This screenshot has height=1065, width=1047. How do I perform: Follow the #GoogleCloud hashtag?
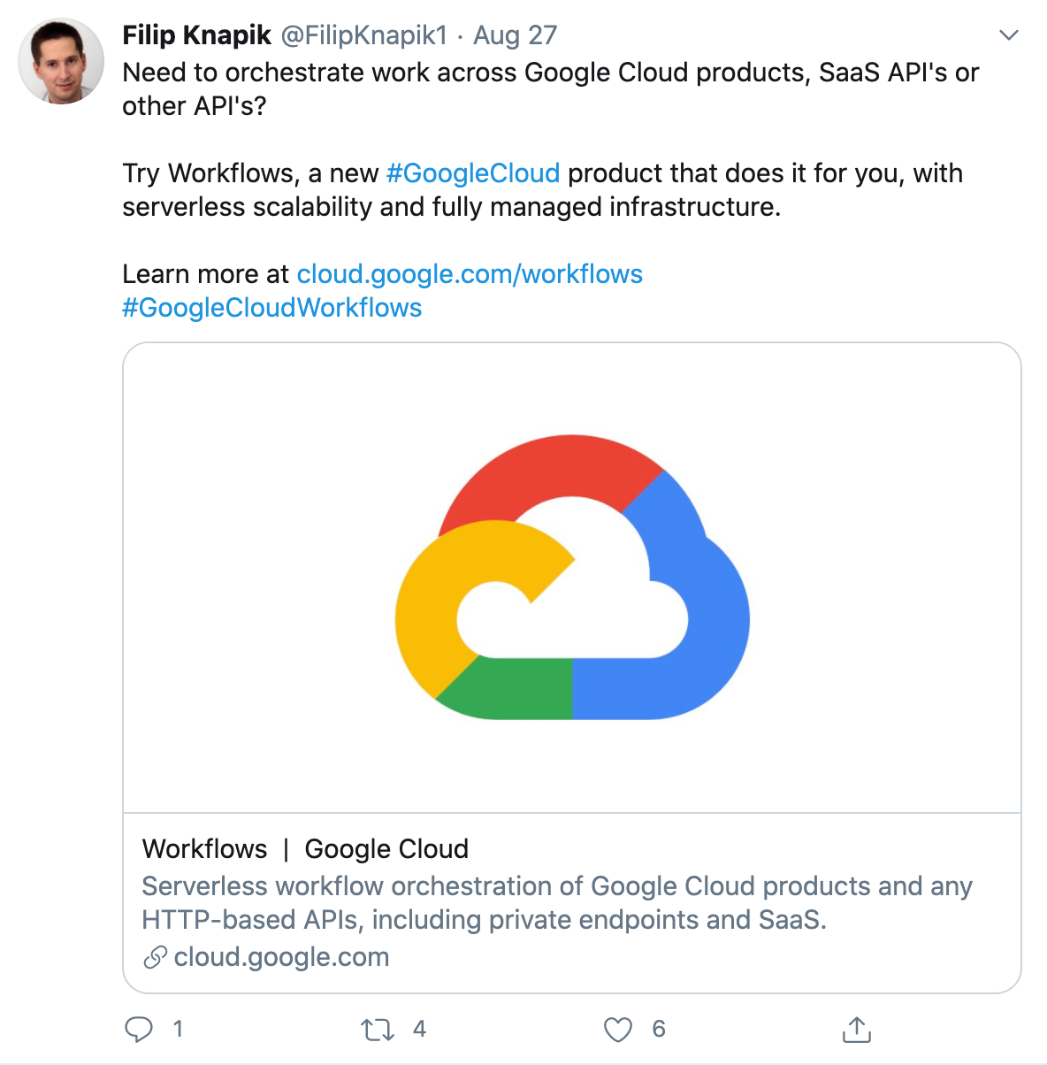[x=473, y=172]
